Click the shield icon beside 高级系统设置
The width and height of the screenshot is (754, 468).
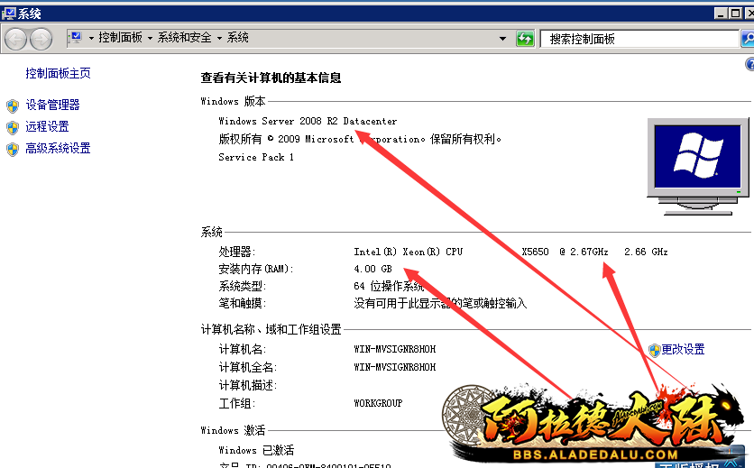point(13,149)
